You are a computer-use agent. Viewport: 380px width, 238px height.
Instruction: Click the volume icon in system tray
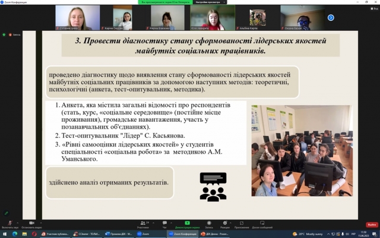(347, 234)
